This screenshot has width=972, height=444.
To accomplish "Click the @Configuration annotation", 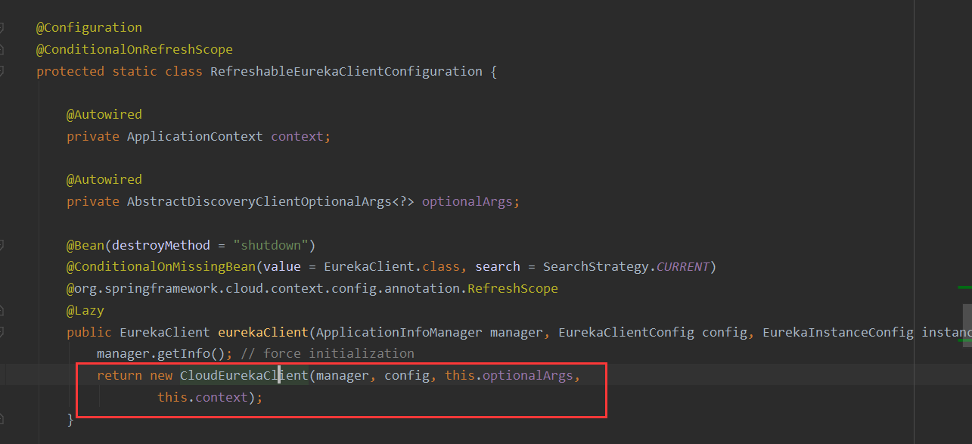I will click(x=89, y=27).
